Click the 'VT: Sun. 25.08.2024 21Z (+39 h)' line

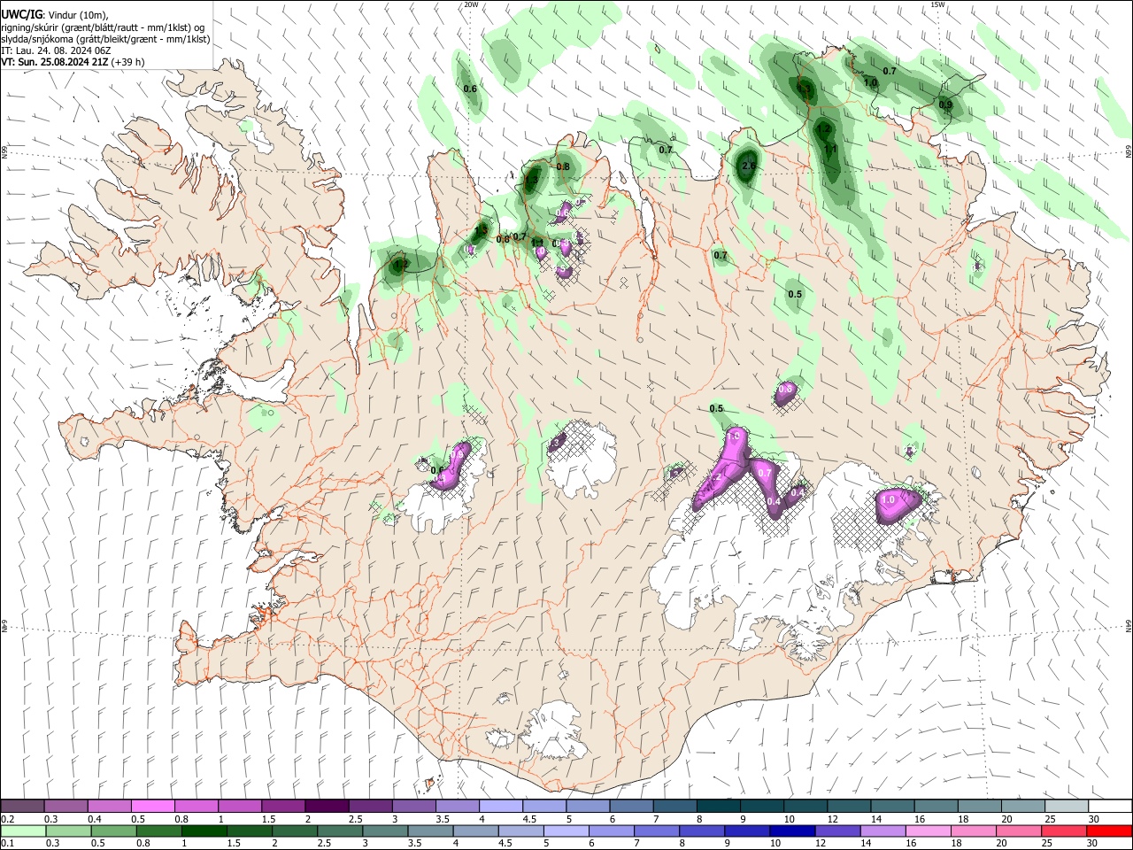[x=73, y=62]
